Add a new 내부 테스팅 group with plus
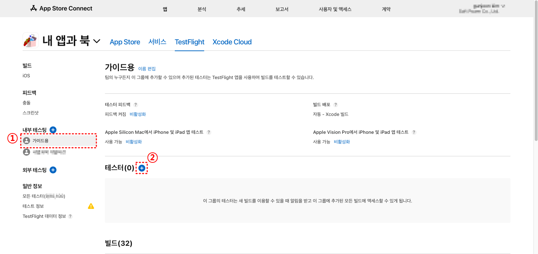The width and height of the screenshot is (538, 254). coord(53,130)
